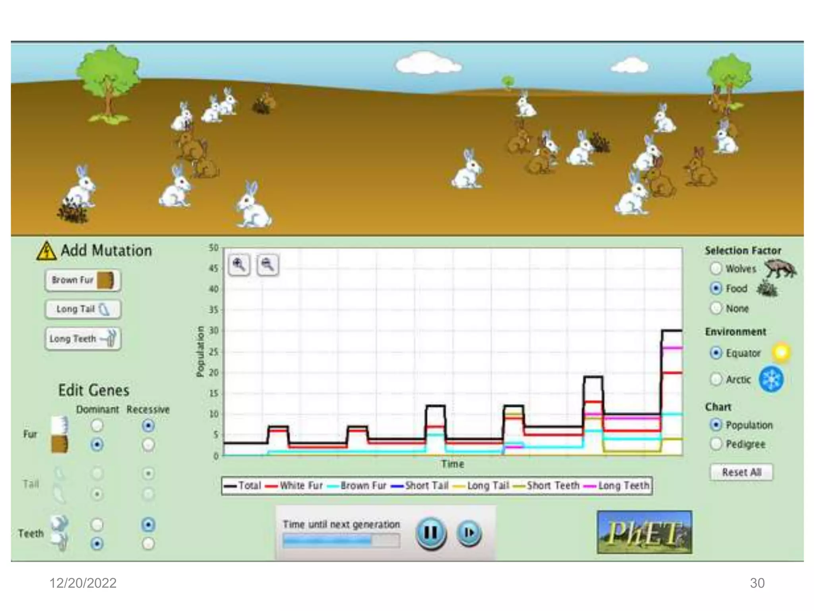The height and width of the screenshot is (611, 814).
Task: Select Wolves as selection factor
Action: (716, 269)
